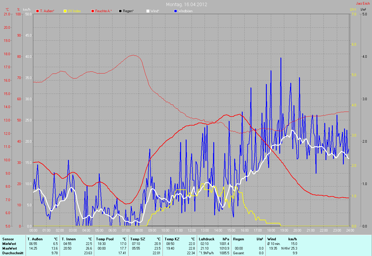The height and width of the screenshot is (256, 372).
Task: Select the Luftdruck column header
Action: pos(207,239)
